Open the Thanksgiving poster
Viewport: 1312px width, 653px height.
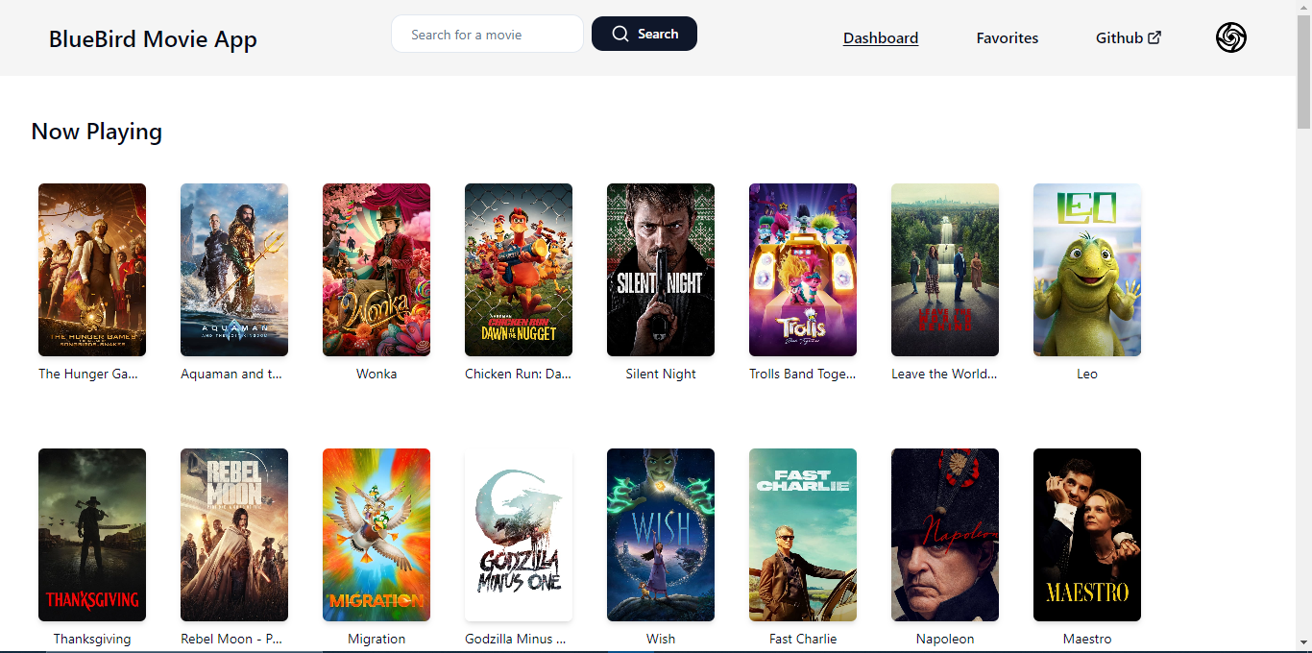pos(92,535)
